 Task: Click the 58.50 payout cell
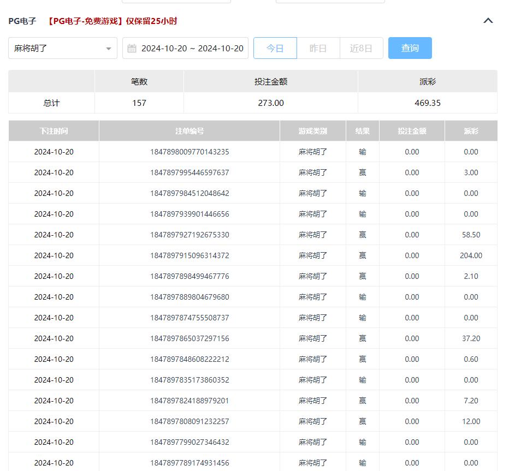click(x=471, y=235)
